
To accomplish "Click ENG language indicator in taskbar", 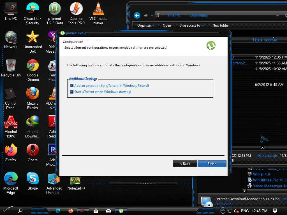I will 245,211.
